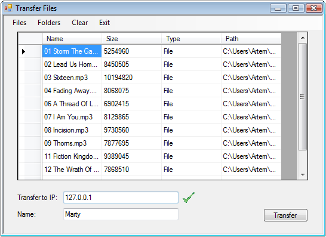326x237 pixels.
Task: Select the row header for 03 Sixteen.mp3
Action: point(30,78)
